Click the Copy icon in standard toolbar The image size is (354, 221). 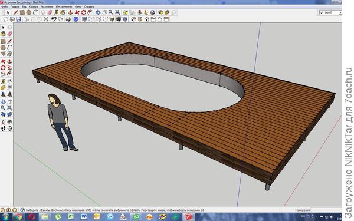click(x=33, y=19)
